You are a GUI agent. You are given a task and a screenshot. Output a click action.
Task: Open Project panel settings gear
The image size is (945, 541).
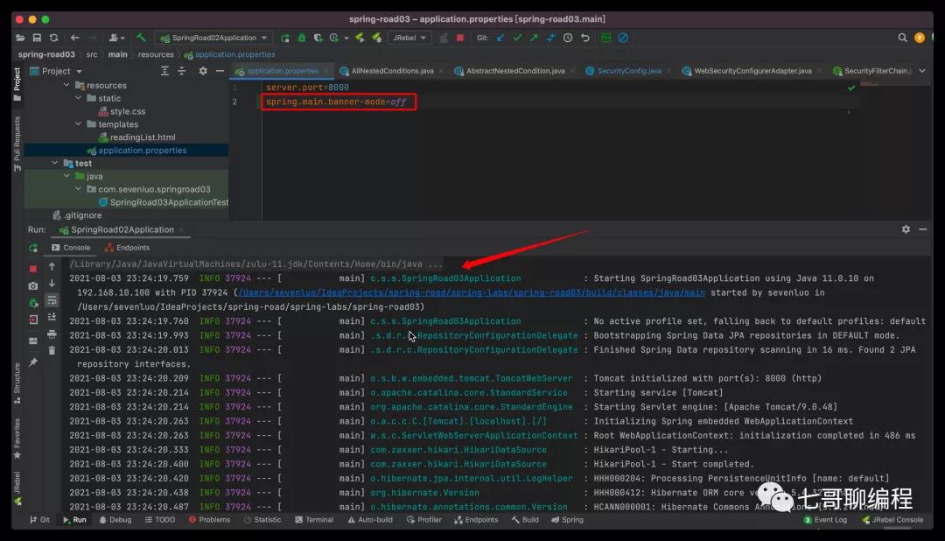point(203,71)
